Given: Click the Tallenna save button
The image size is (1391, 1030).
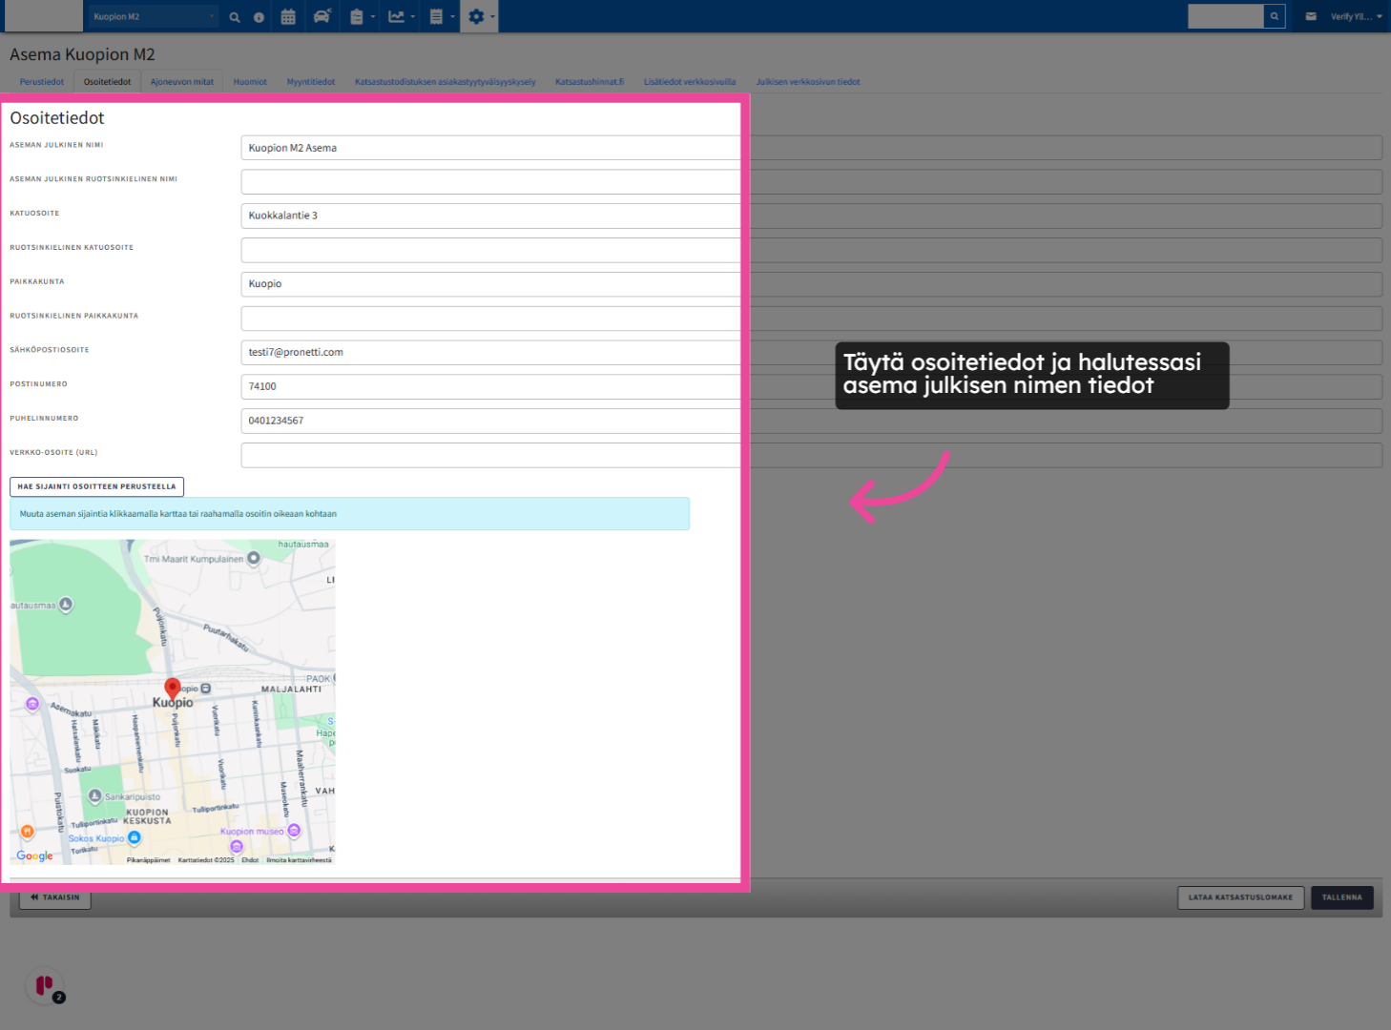Looking at the screenshot, I should [1342, 897].
